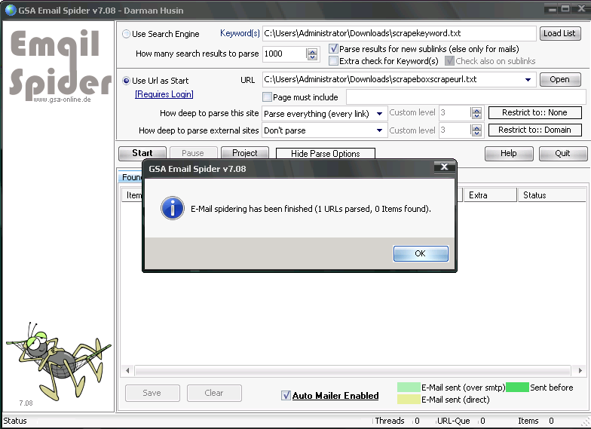Click the Restrict to:: None button
Screen dimensions: 591x429
coord(535,112)
